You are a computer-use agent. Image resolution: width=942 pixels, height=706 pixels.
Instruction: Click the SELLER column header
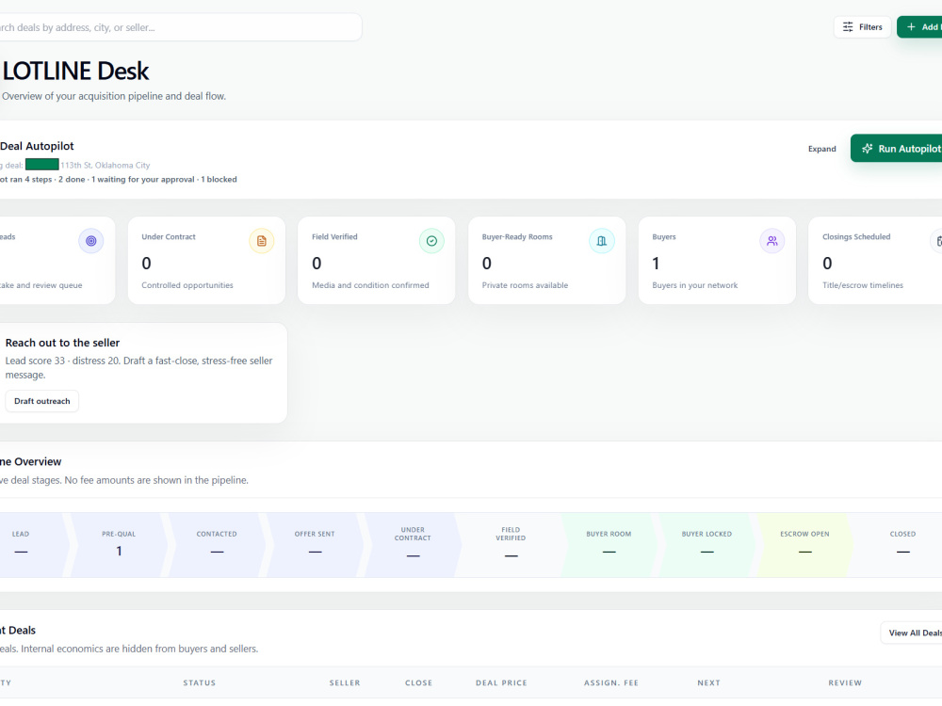[x=345, y=682]
